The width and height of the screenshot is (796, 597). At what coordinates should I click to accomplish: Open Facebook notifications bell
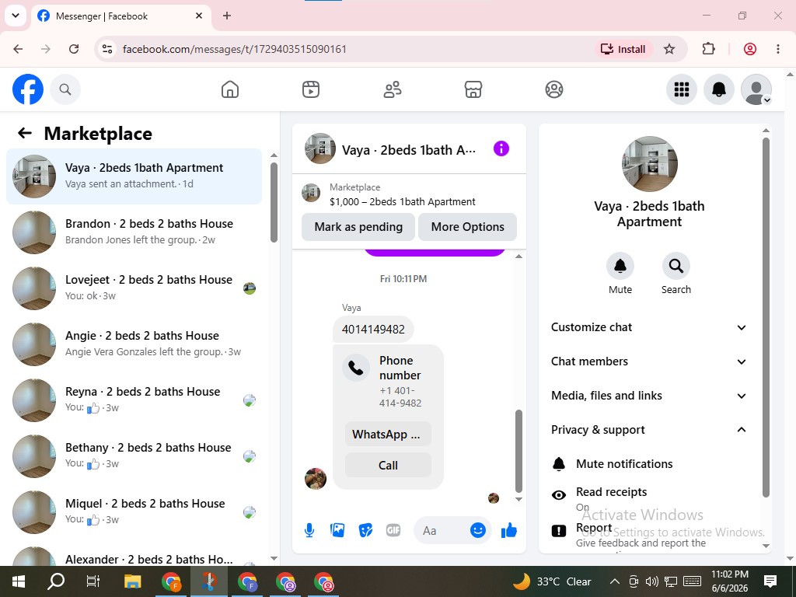click(x=719, y=89)
